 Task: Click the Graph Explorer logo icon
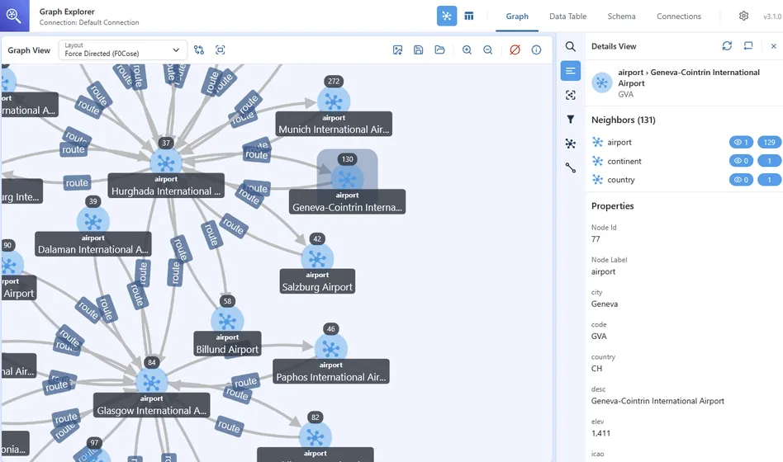(14, 16)
